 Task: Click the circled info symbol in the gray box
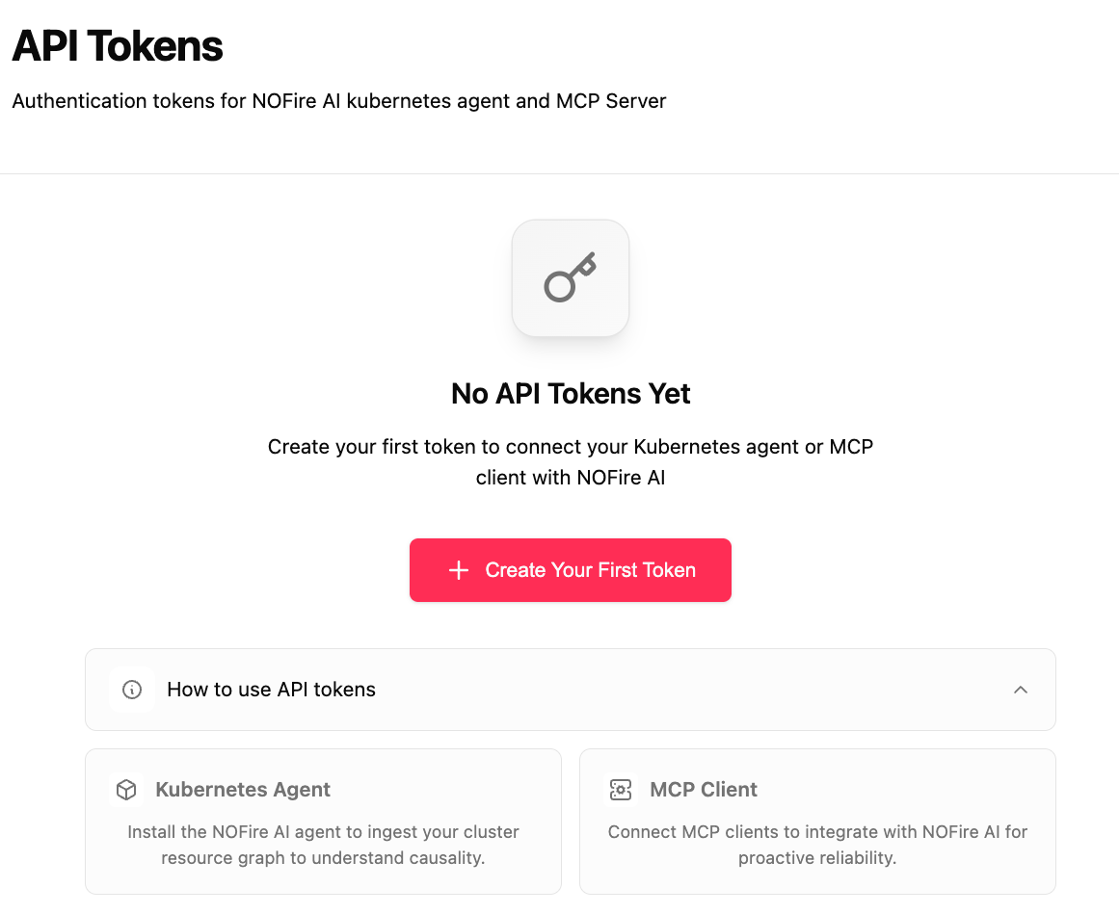[131, 690]
